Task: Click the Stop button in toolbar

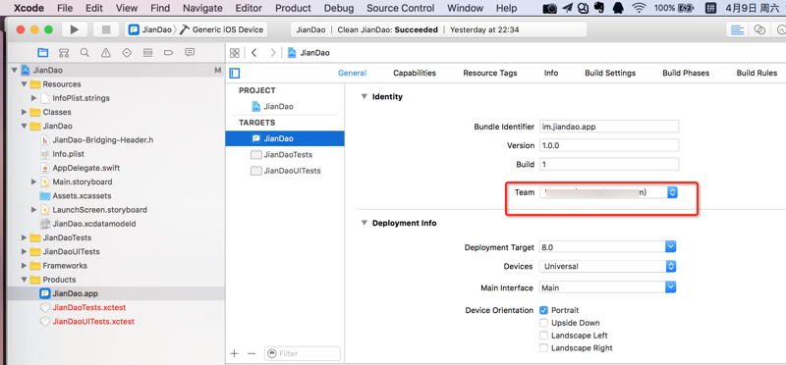Action: [x=106, y=29]
